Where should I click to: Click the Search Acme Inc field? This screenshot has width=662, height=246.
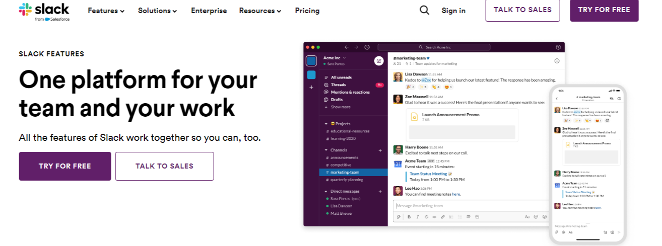tap(434, 47)
